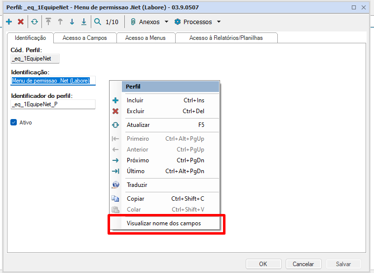This screenshot has width=374, height=273.
Task: Click the refresh toolbar icon
Action: [x=35, y=22]
